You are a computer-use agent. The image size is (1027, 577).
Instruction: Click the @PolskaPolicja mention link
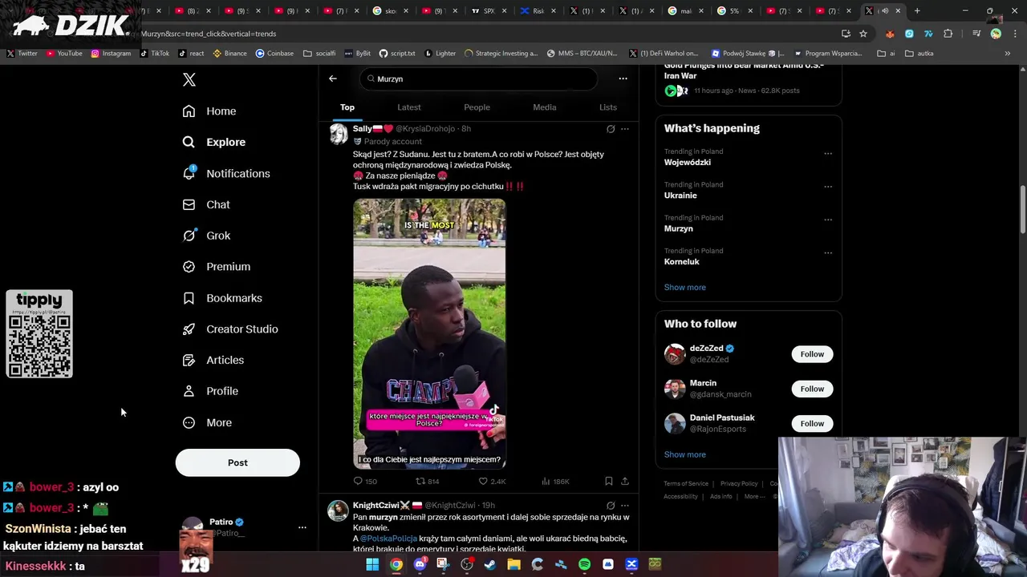click(x=388, y=539)
